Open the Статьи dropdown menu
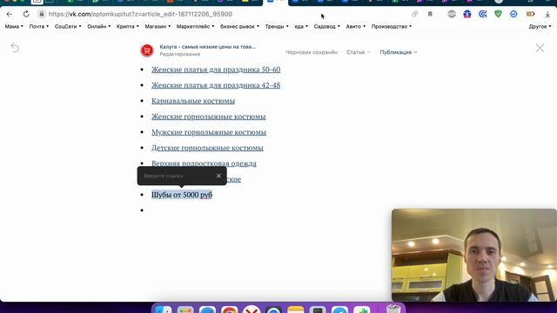557x313 pixels. [358, 52]
